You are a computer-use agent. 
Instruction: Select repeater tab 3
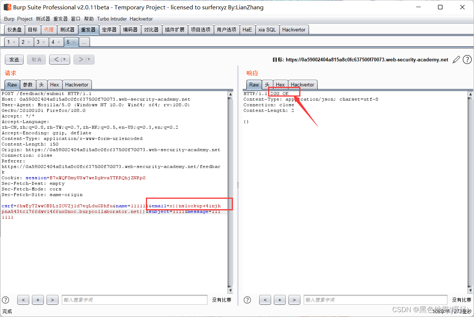[x=38, y=42]
